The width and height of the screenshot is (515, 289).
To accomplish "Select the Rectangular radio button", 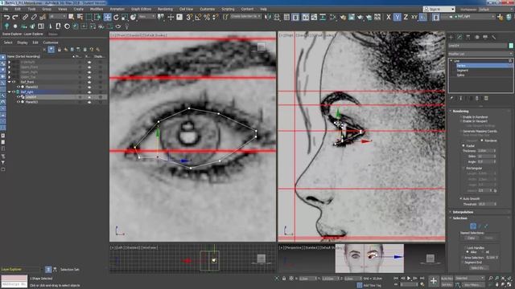I will pyautogui.click(x=463, y=168).
